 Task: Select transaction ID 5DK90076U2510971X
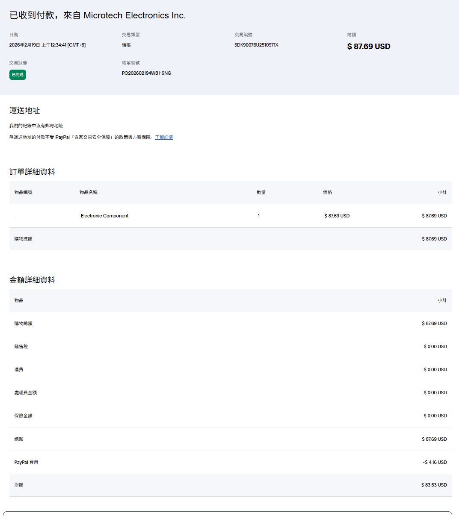256,45
